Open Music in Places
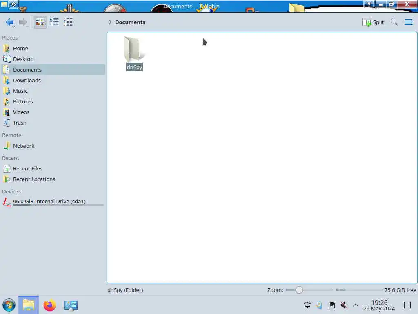 click(53, 91)
